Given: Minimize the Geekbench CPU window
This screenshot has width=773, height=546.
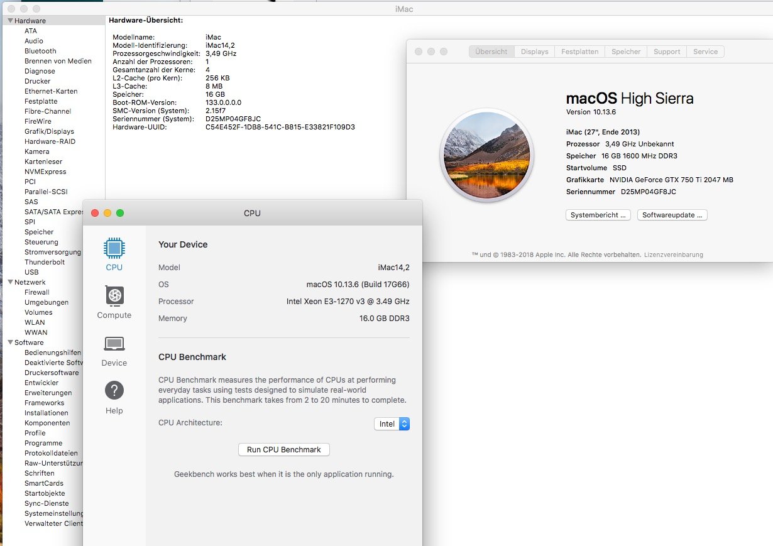Looking at the screenshot, I should click(x=107, y=213).
